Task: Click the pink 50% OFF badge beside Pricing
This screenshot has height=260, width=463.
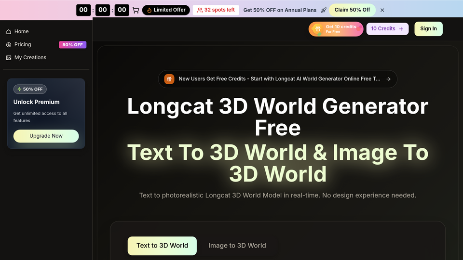Action: (72, 45)
